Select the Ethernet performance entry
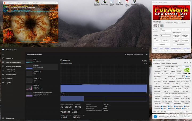This screenshot has height=121, width=192. click(x=42, y=87)
